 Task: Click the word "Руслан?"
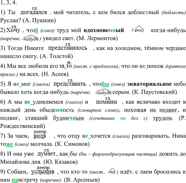pyautogui.click(x=11, y=20)
